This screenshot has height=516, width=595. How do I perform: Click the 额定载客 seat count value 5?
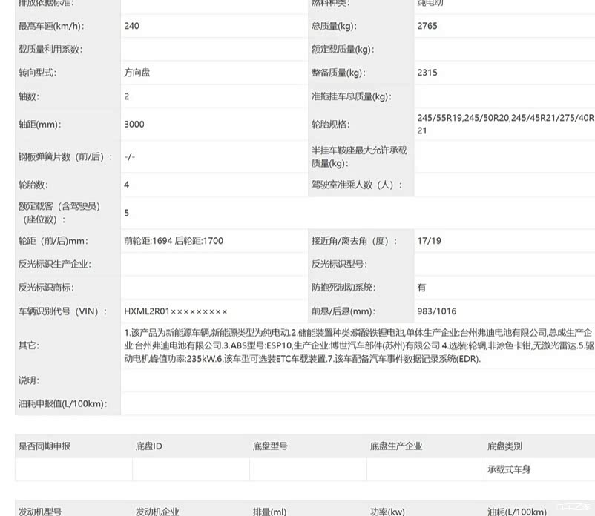(127, 213)
